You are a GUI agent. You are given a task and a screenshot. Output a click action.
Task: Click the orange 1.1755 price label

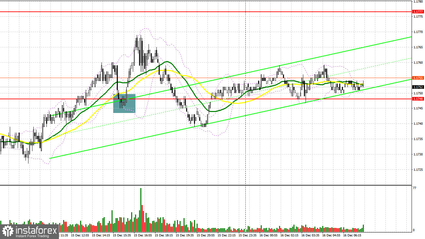tap(418, 78)
